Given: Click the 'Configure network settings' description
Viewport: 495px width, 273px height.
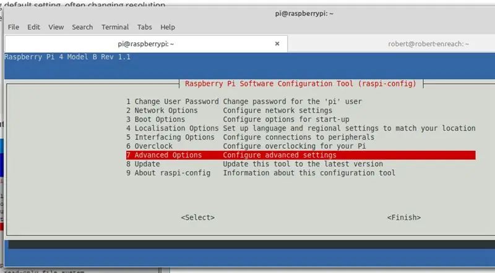Looking at the screenshot, I should pos(277,111).
